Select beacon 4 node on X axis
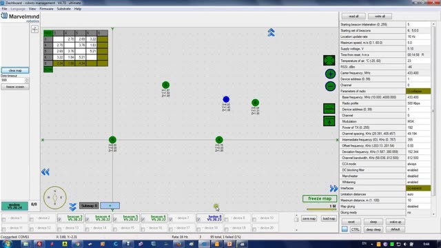Viewport: 441px width, 248px height. (x=219, y=140)
